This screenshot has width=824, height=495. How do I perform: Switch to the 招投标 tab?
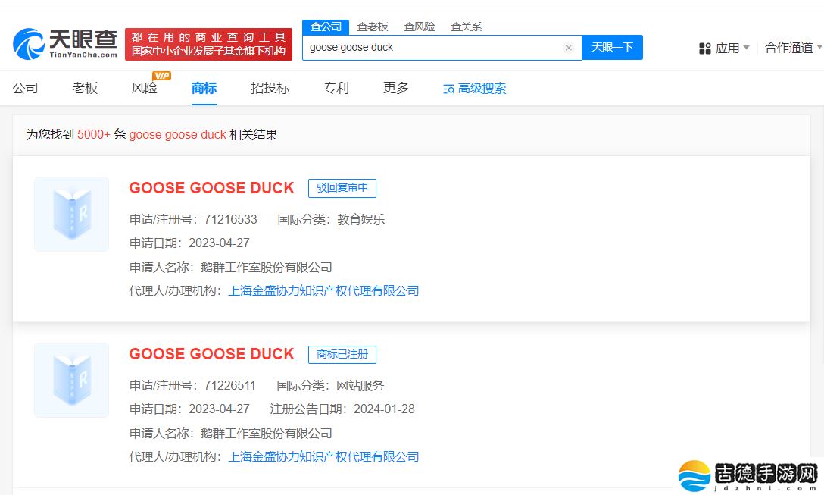(270, 88)
